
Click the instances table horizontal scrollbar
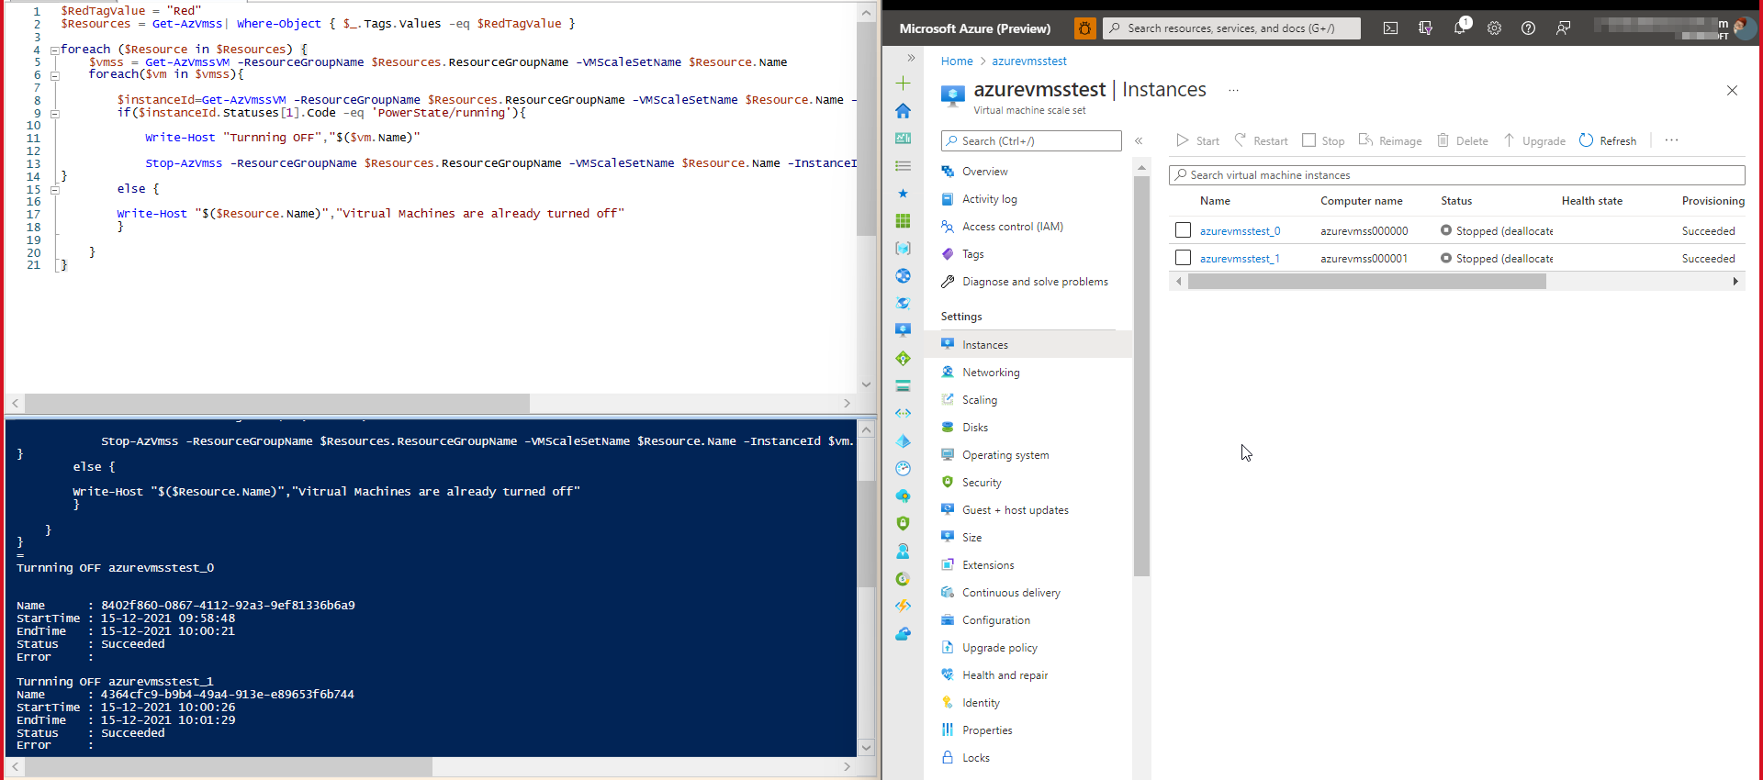pyautogui.click(x=1366, y=282)
